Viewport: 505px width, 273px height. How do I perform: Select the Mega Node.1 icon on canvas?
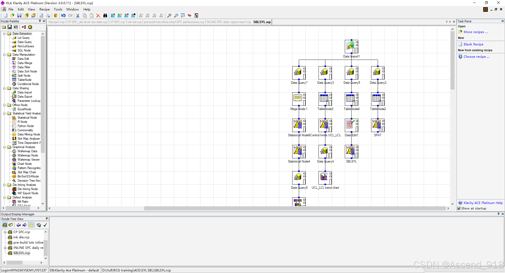pyautogui.click(x=299, y=99)
